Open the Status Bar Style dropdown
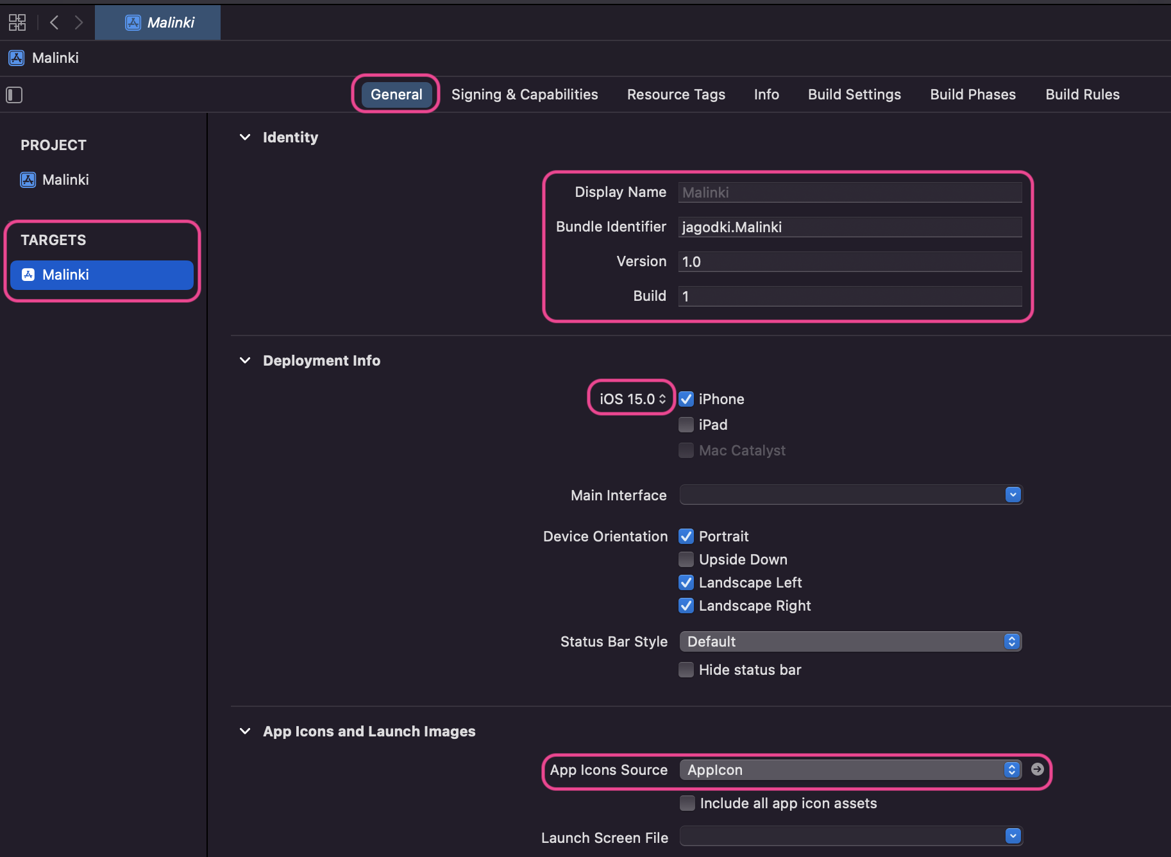This screenshot has width=1171, height=857. (850, 641)
